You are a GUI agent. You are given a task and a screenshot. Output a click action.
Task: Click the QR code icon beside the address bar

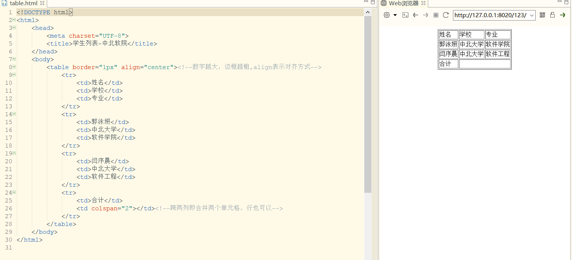coord(542,15)
